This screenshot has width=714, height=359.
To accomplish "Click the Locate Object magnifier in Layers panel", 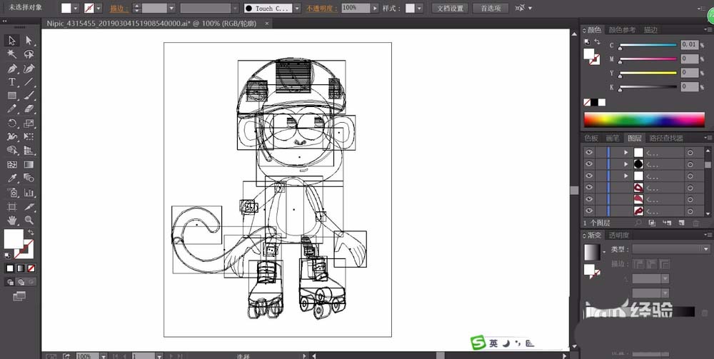I will (638, 223).
